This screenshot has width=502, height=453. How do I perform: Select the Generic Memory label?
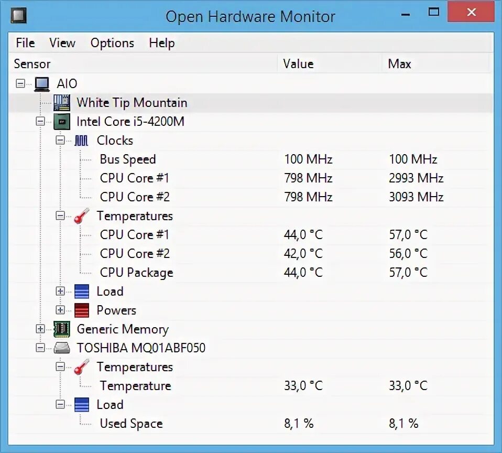(x=123, y=329)
